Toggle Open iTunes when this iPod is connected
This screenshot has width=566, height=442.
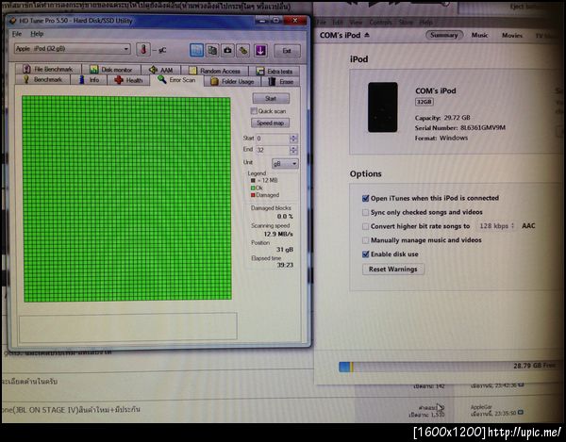click(365, 198)
